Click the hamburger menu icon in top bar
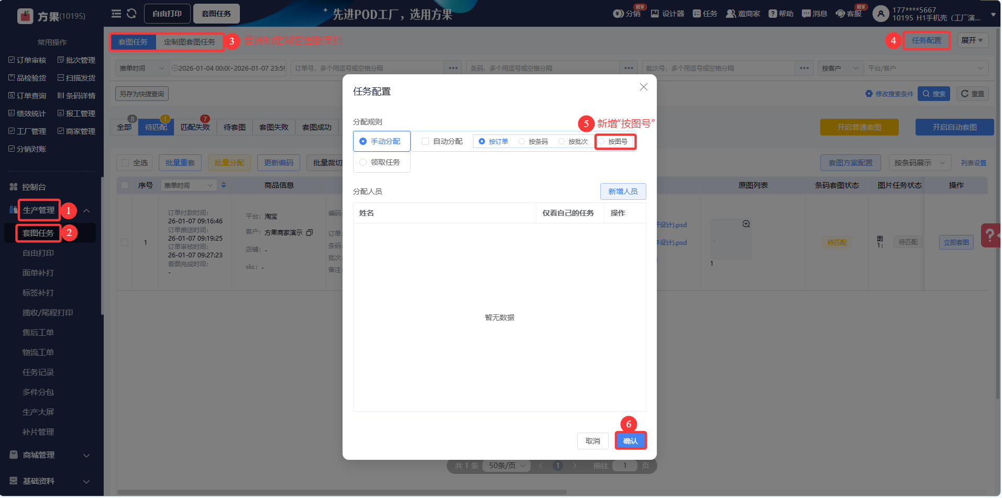The image size is (1002, 498). (x=116, y=14)
